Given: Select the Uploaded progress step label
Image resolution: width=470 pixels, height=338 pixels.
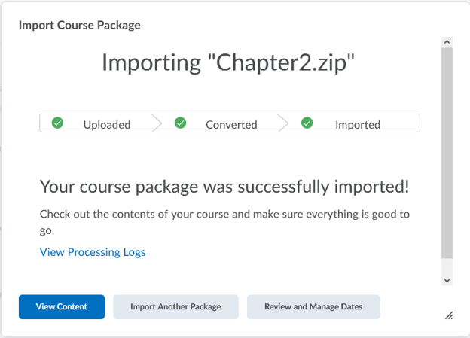Looking at the screenshot, I should [x=107, y=125].
